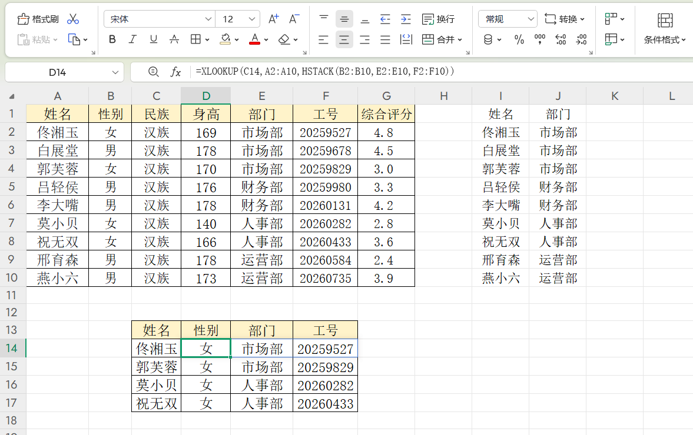Click the increase font size icon
The width and height of the screenshot is (693, 435).
pyautogui.click(x=273, y=19)
